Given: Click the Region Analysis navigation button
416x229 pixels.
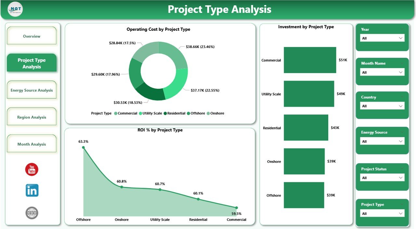Looking at the screenshot, I should [x=32, y=116].
